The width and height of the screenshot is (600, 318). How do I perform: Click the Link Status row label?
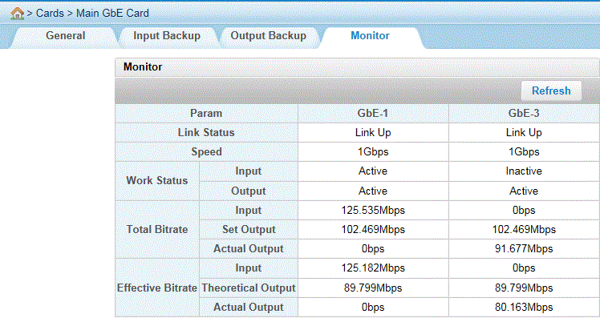pyautogui.click(x=206, y=133)
